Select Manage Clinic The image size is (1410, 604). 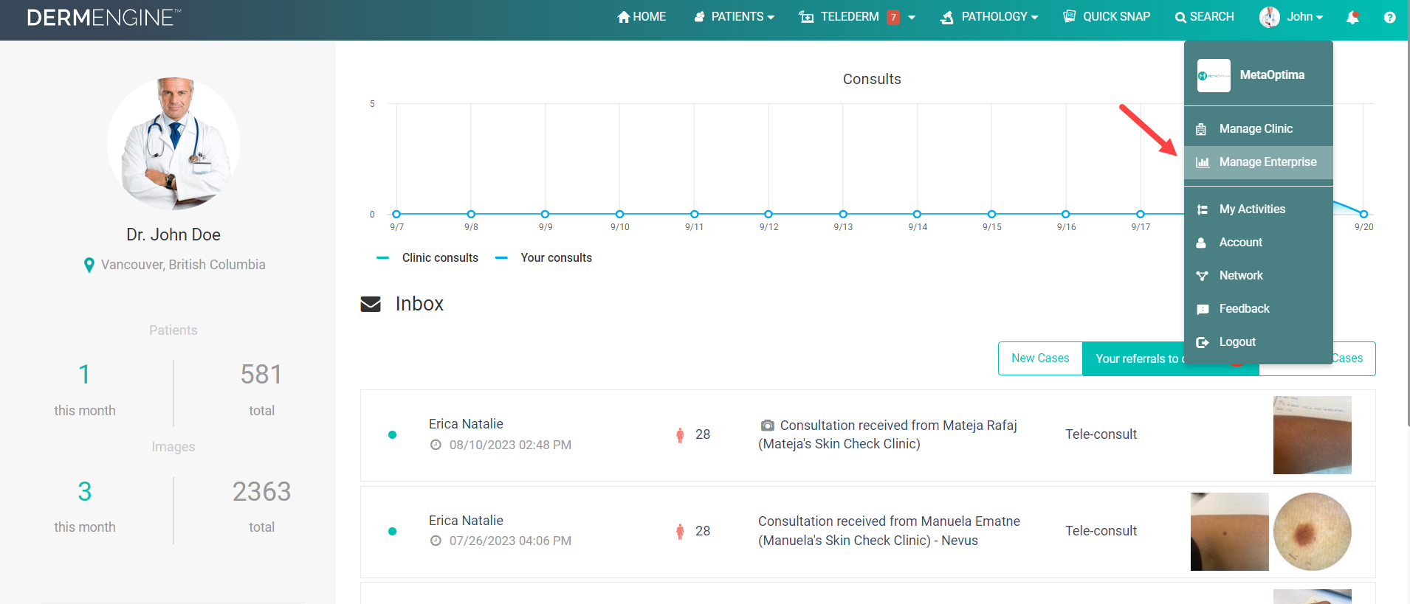1259,128
